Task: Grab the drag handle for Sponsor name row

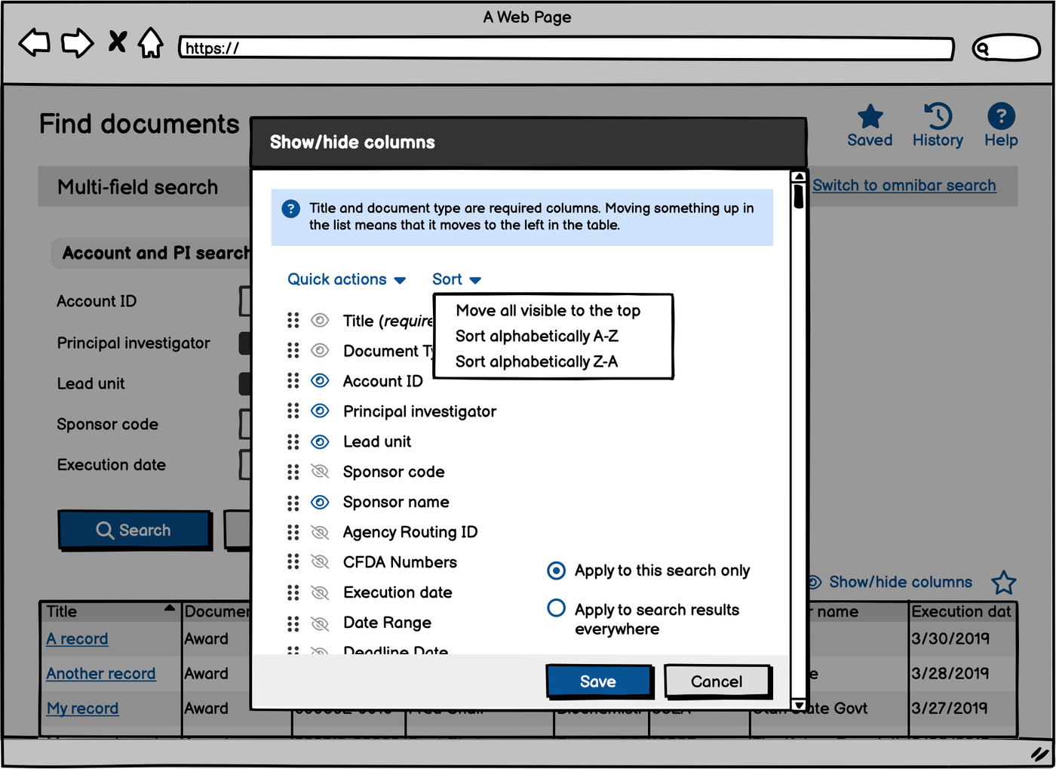Action: (293, 502)
